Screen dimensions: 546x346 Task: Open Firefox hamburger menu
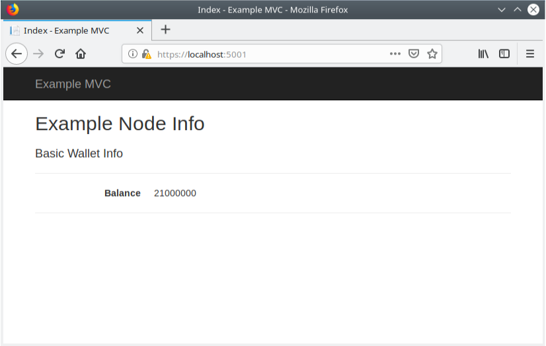pyautogui.click(x=530, y=54)
